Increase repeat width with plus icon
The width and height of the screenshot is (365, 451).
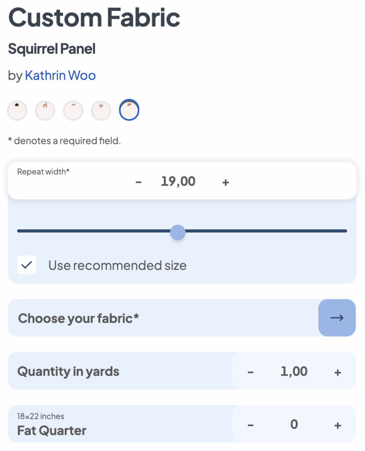coord(226,182)
